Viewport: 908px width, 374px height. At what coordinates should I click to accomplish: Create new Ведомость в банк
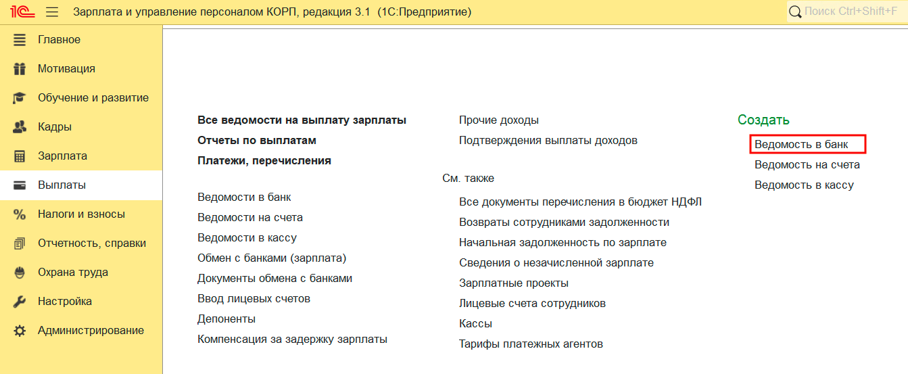pyautogui.click(x=801, y=144)
